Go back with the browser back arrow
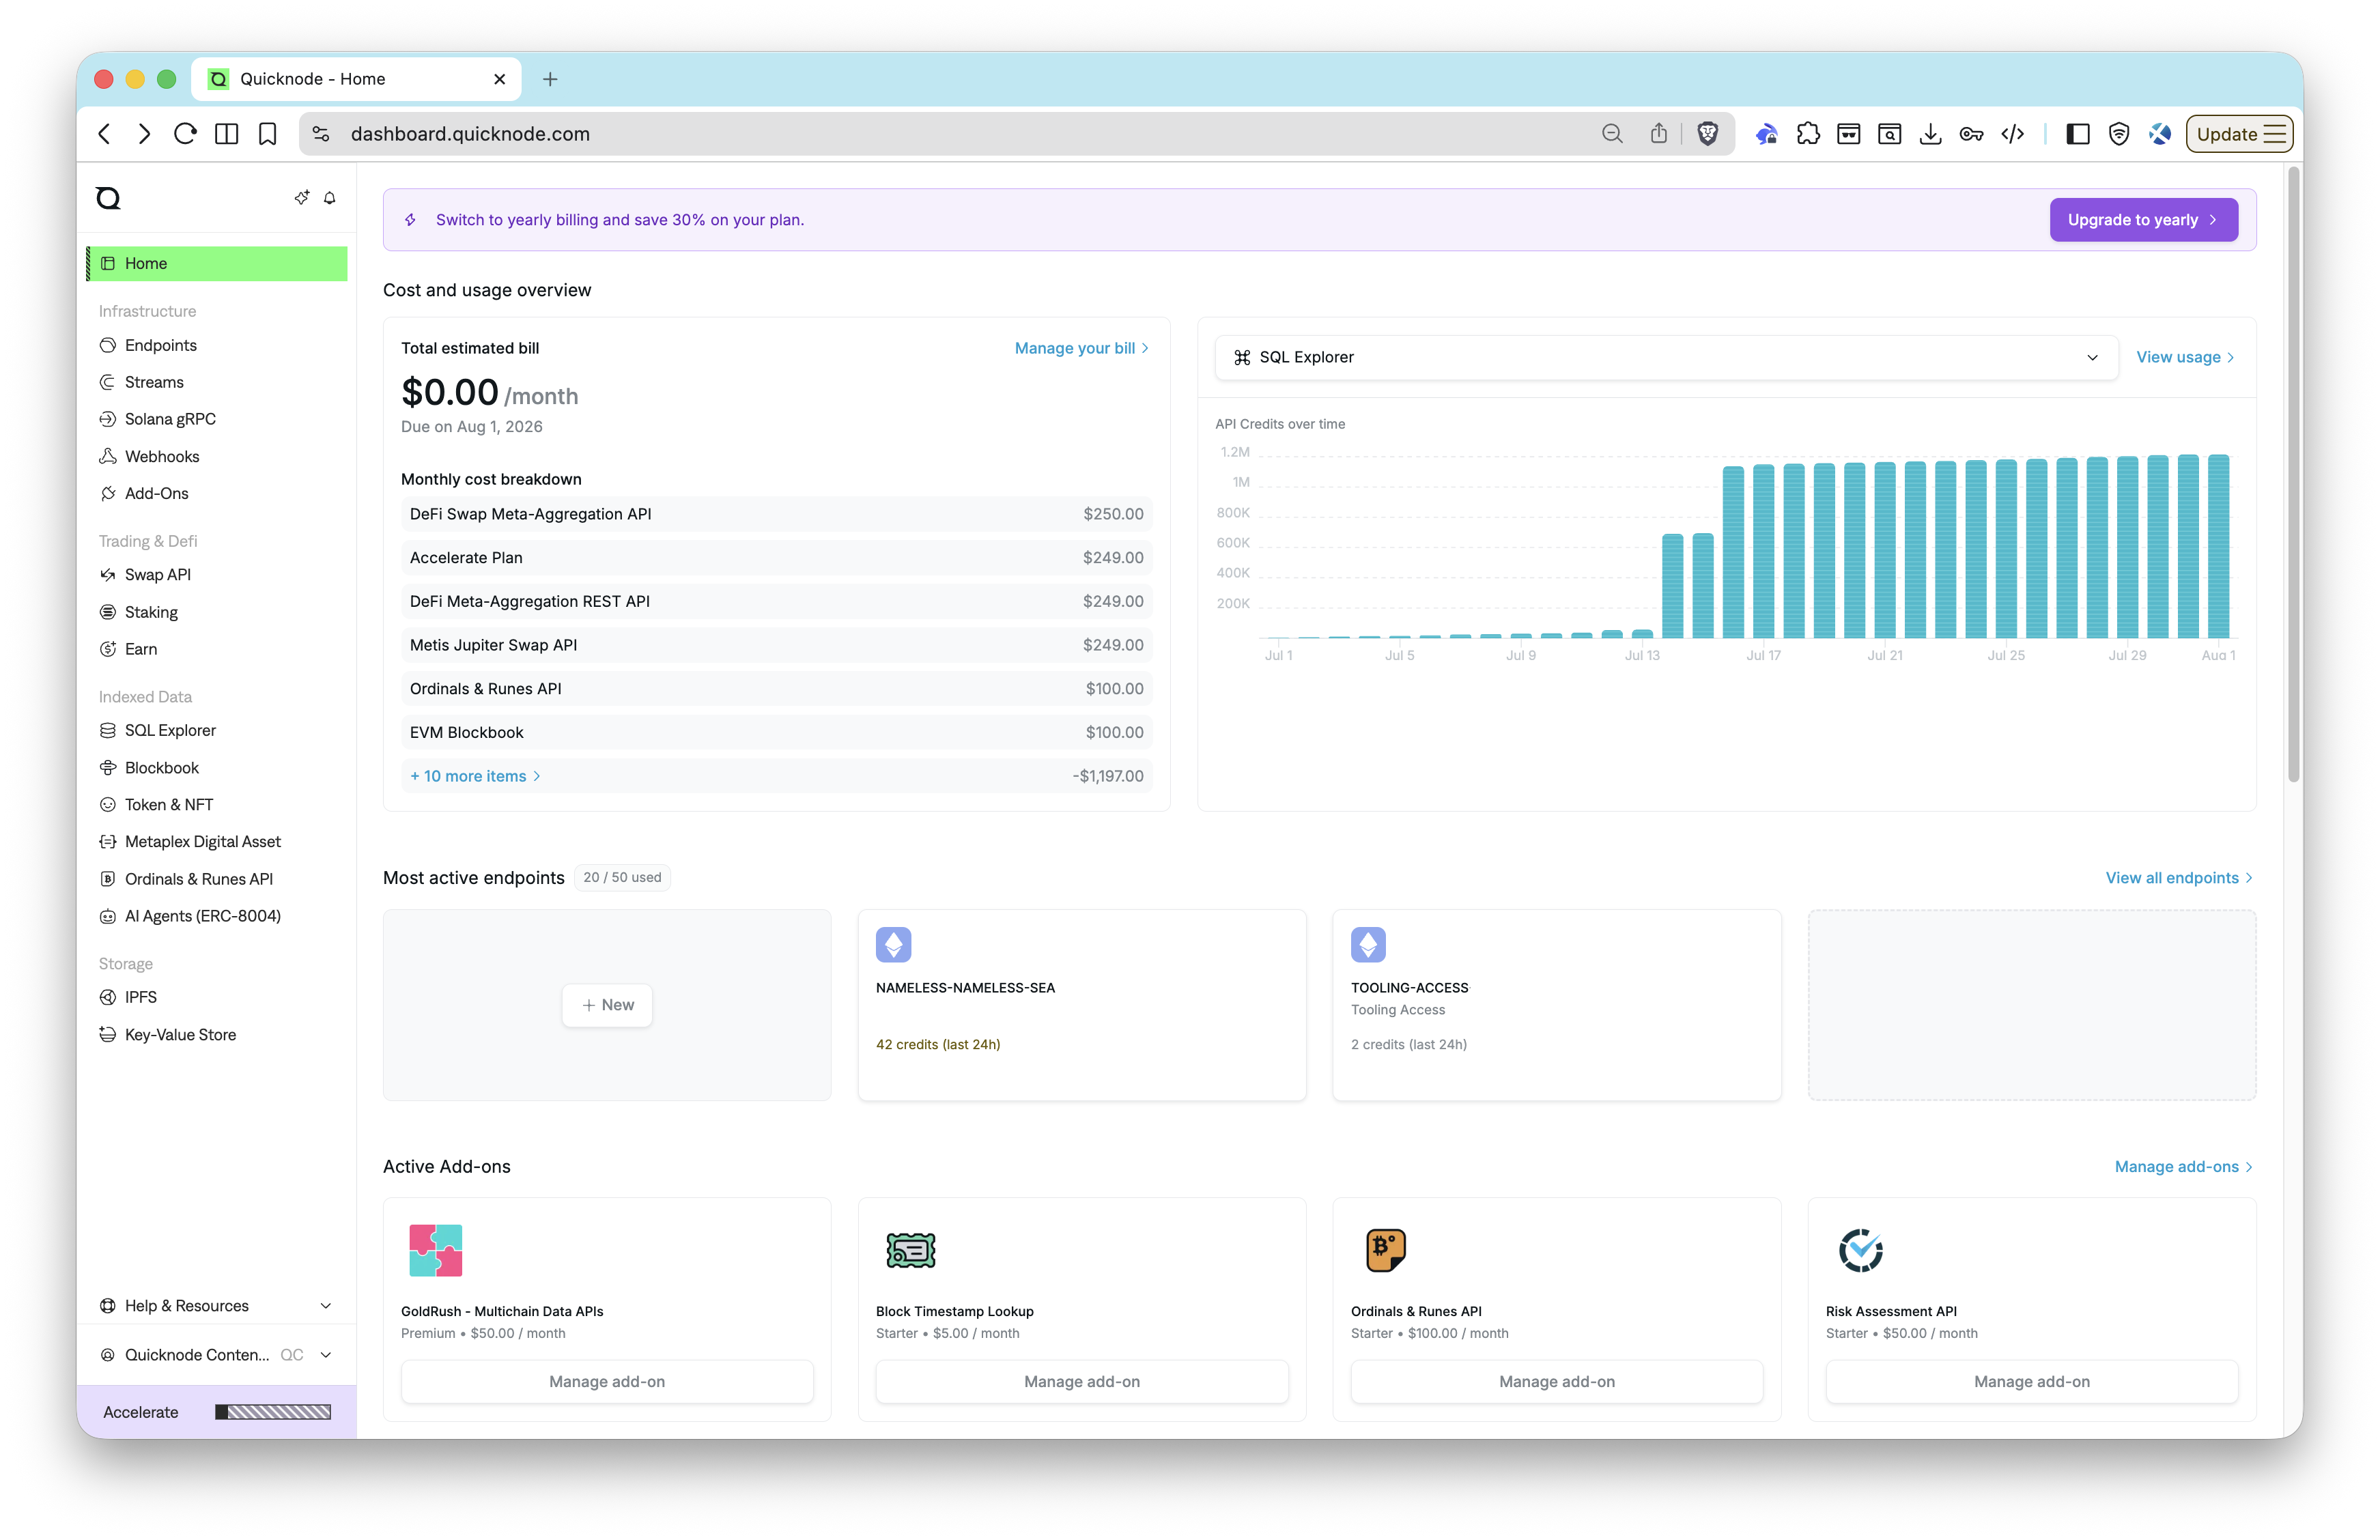This screenshot has height=1540, width=2380. 105,134
